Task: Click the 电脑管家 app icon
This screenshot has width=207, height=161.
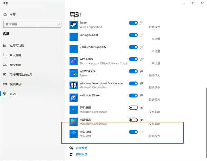Action: point(74,121)
